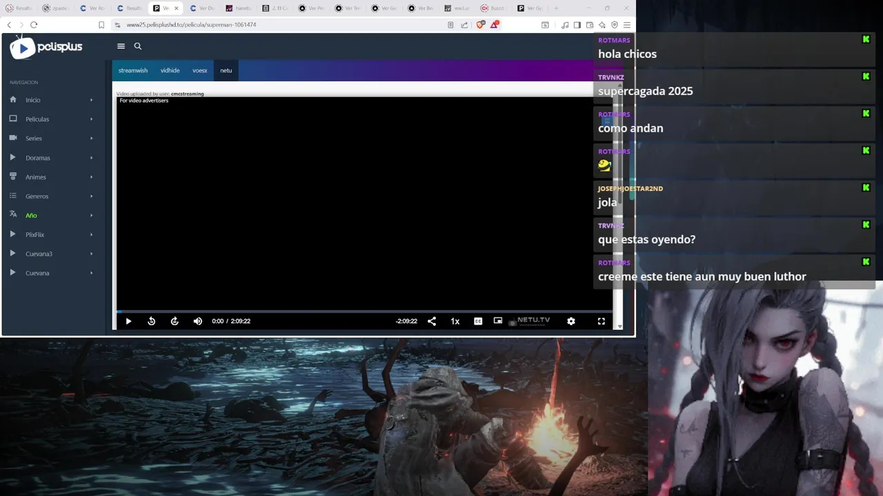Select the vidhide server tab
The image size is (883, 496).
coord(170,70)
